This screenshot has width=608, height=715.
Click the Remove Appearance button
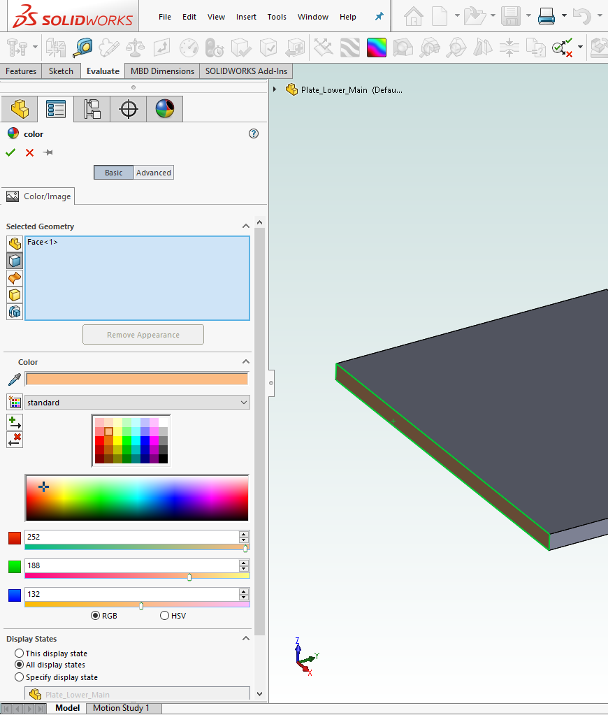[x=143, y=335]
